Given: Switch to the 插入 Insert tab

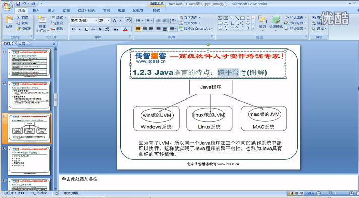Looking at the screenshot, I should (x=36, y=10).
